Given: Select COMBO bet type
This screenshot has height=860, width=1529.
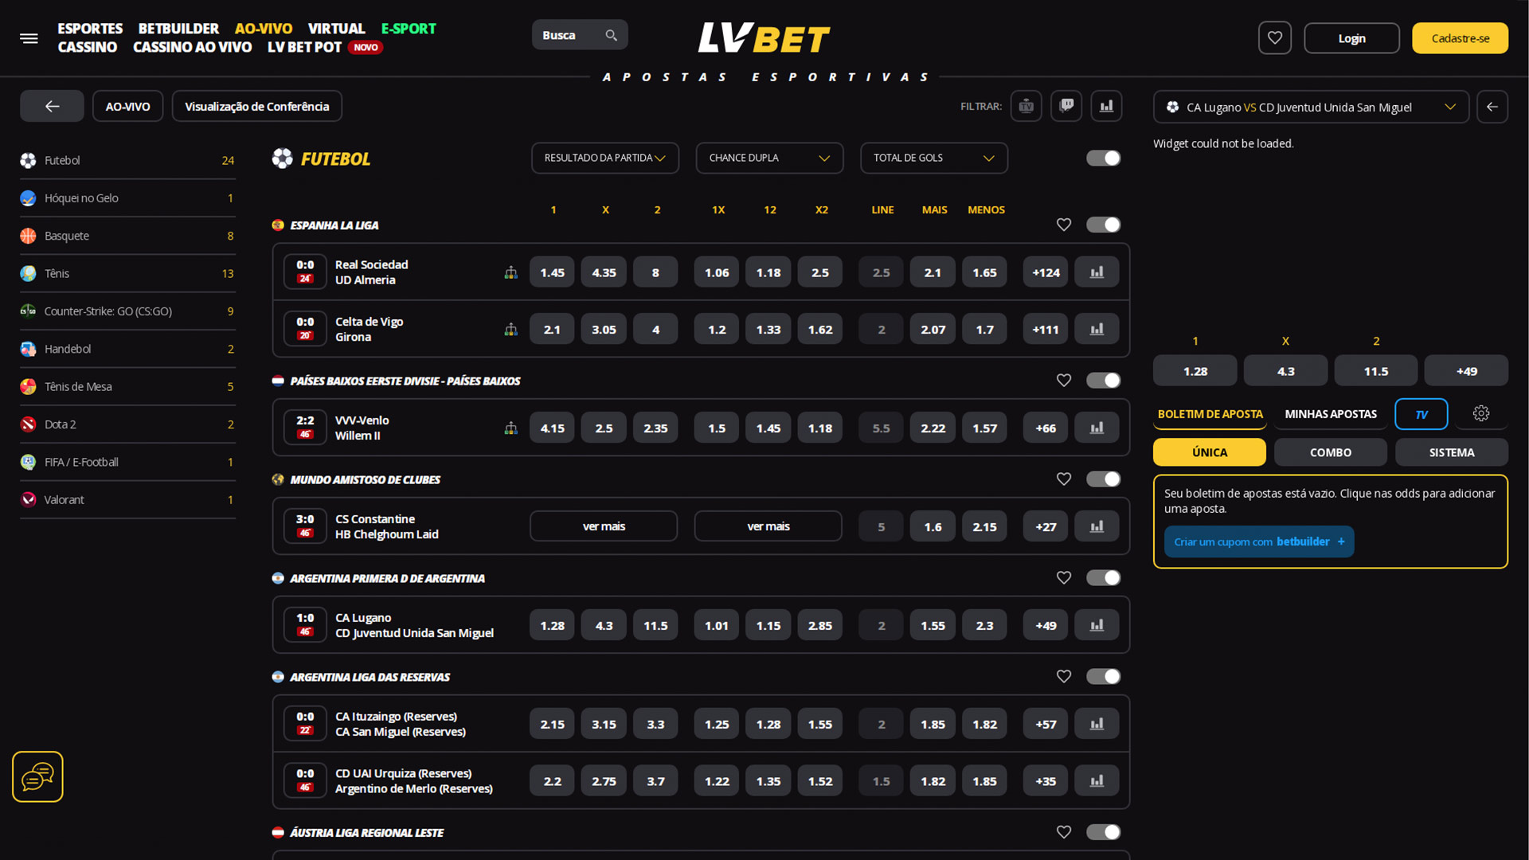Looking at the screenshot, I should tap(1330, 452).
